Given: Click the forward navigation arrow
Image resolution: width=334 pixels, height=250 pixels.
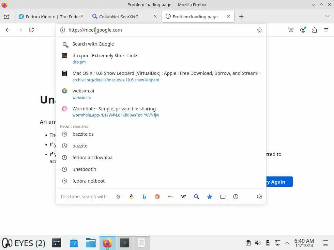Looking at the screenshot, I should 19,30.
